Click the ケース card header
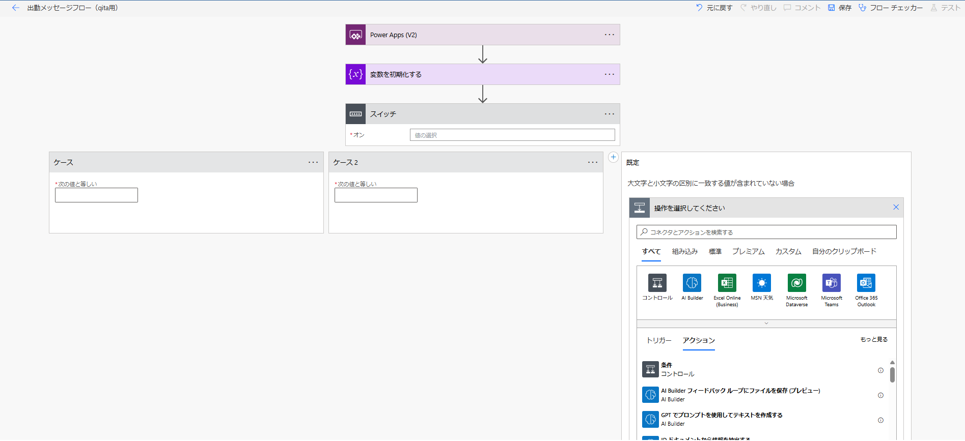Image resolution: width=965 pixels, height=441 pixels. tap(186, 162)
